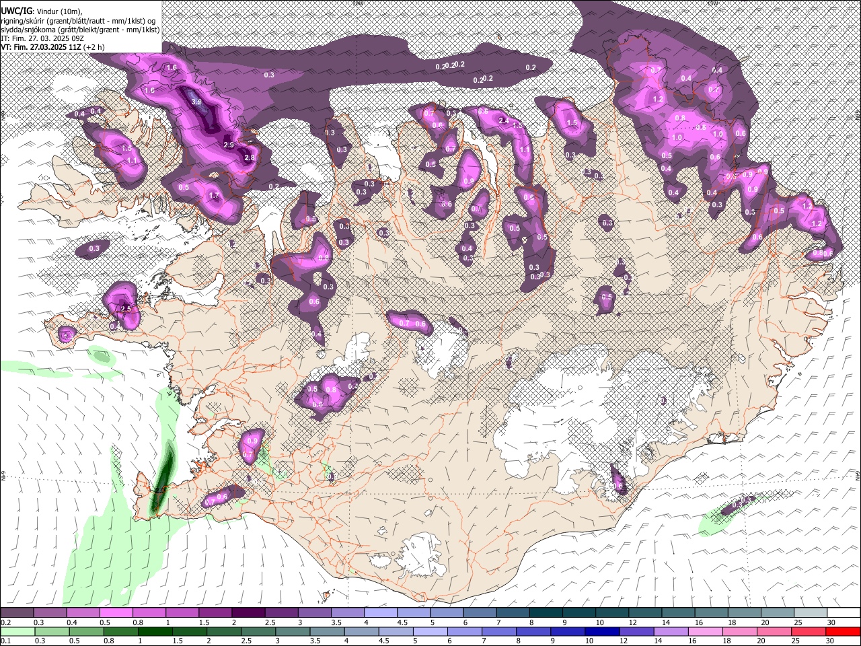Pick the light lavender swatch at 4 in upper scale

pos(380,613)
